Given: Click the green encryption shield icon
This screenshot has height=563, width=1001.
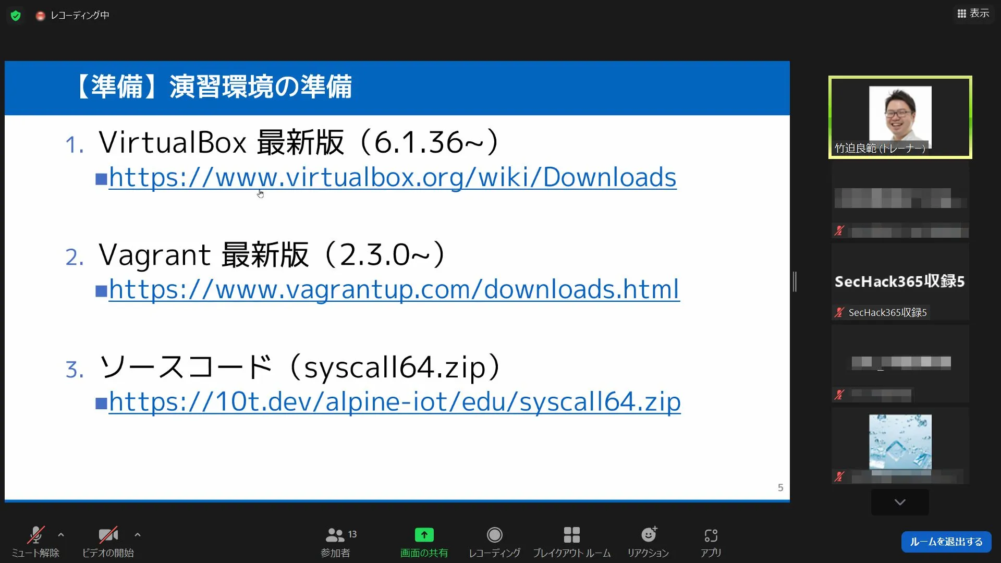Looking at the screenshot, I should click(16, 16).
